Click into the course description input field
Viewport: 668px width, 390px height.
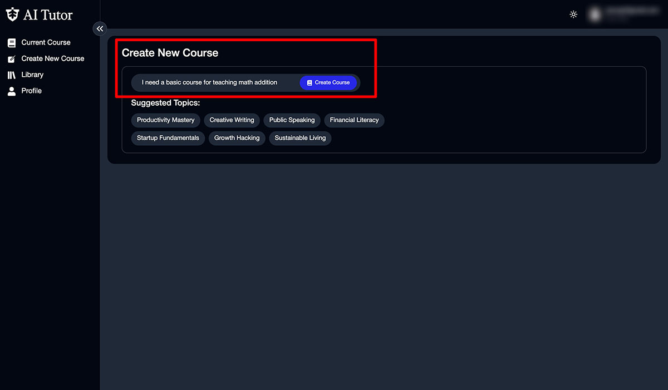click(214, 83)
